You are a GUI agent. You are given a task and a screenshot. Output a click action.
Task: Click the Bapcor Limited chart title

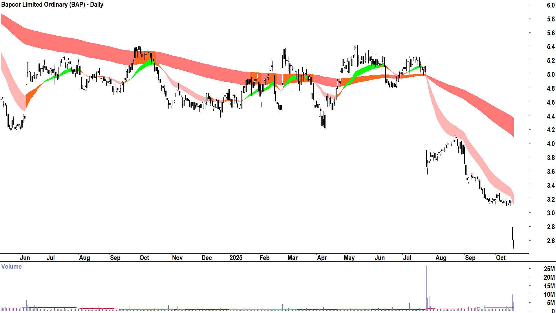point(52,5)
